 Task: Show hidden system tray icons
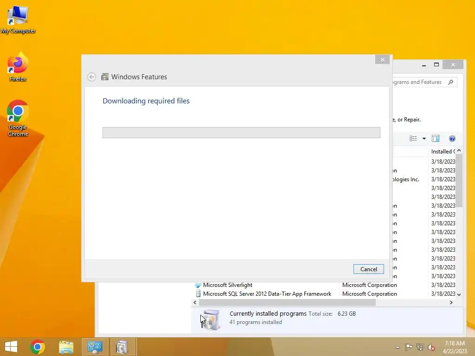(398, 347)
